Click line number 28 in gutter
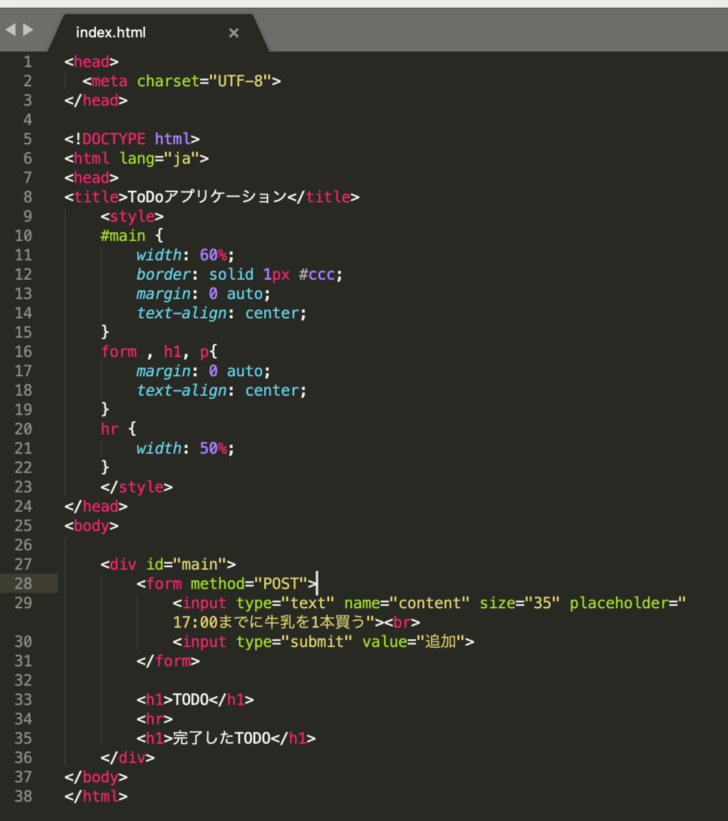Viewport: 728px width, 821px height. [23, 584]
